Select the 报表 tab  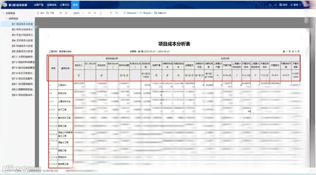(75, 5)
